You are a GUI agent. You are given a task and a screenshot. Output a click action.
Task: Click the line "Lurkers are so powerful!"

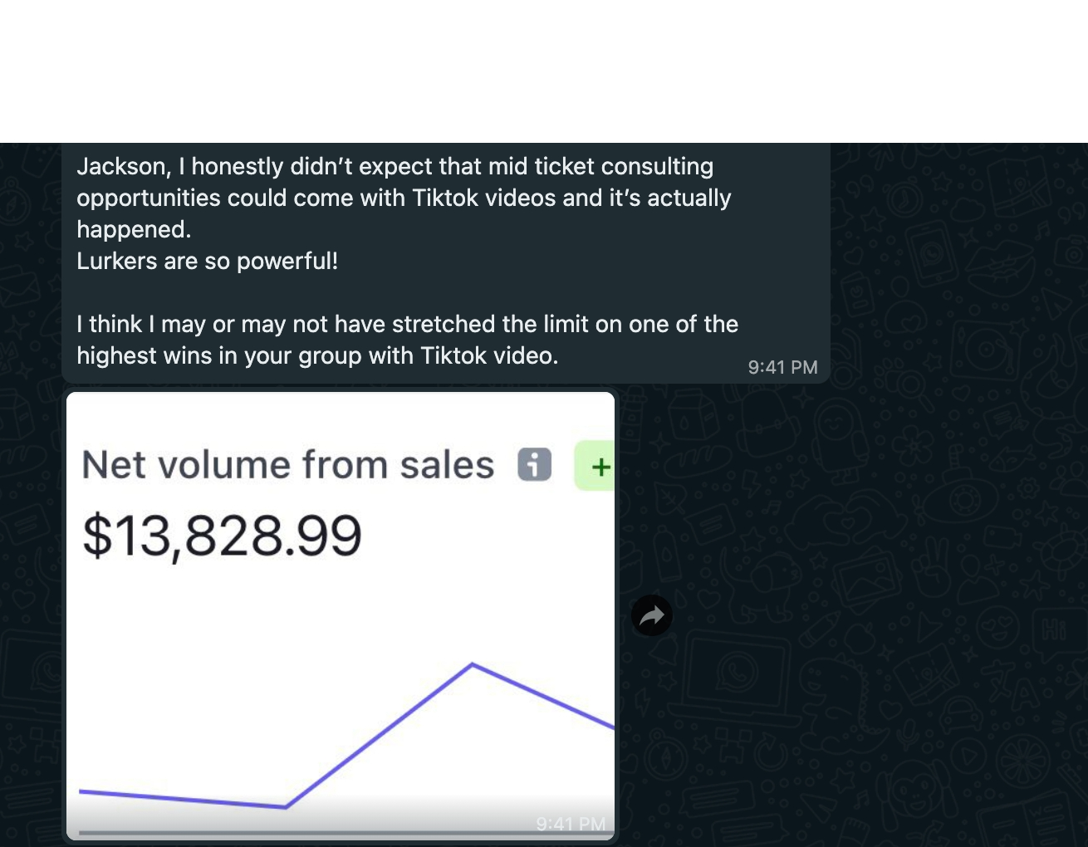tap(207, 262)
